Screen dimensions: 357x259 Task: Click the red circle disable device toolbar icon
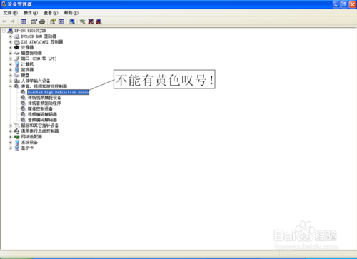click(x=99, y=21)
